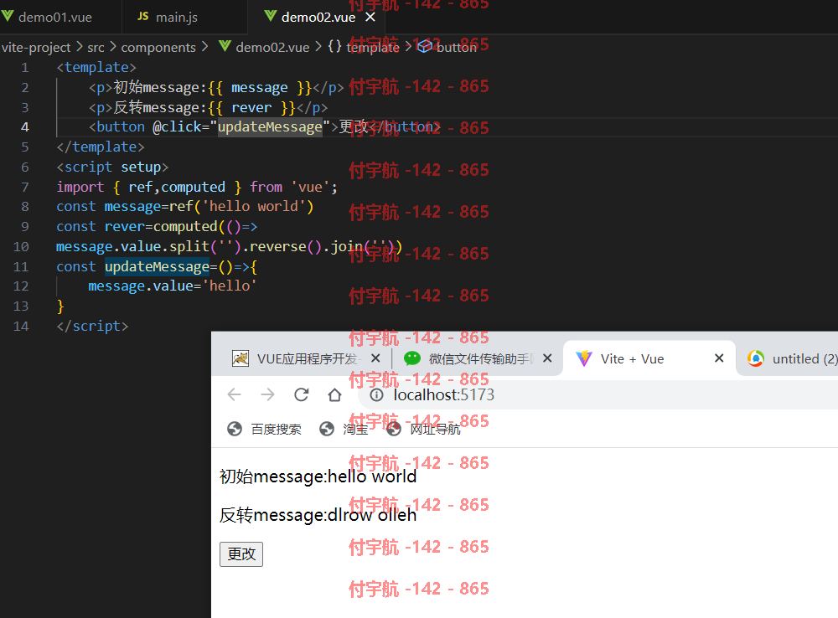Click the cube icon before button breadcrumb
The image size is (838, 618).
click(424, 46)
